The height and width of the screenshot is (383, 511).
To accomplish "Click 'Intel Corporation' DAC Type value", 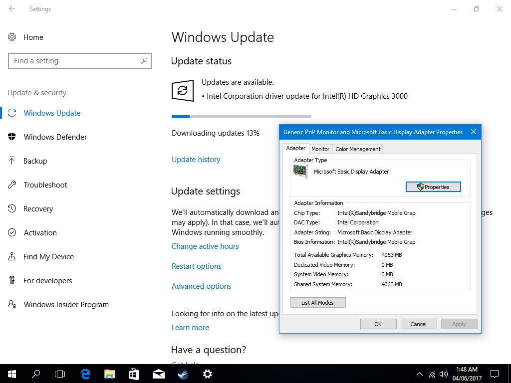I will (358, 222).
